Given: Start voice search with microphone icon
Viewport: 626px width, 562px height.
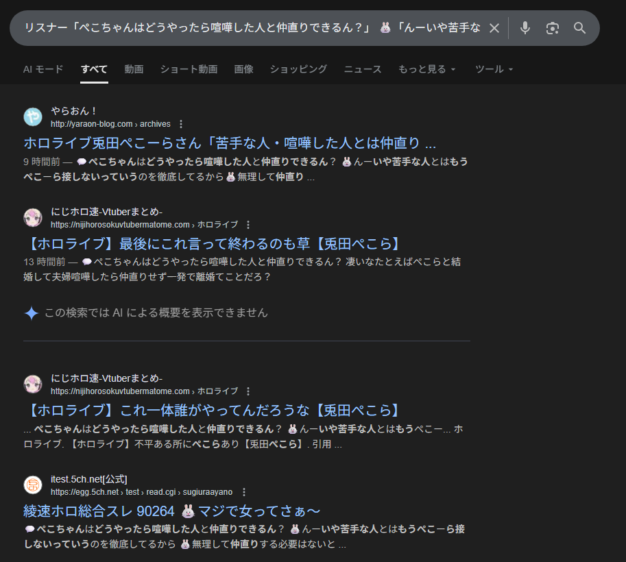Looking at the screenshot, I should [525, 28].
